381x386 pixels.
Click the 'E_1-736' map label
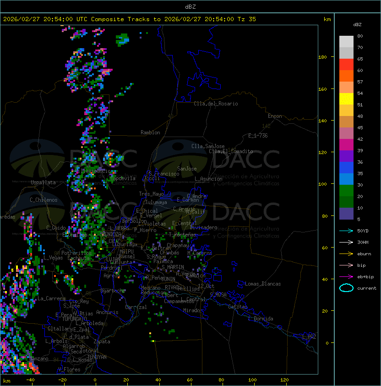pyautogui.click(x=258, y=136)
